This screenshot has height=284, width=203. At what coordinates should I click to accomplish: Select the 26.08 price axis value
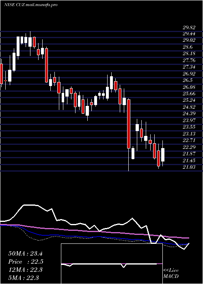189,87
